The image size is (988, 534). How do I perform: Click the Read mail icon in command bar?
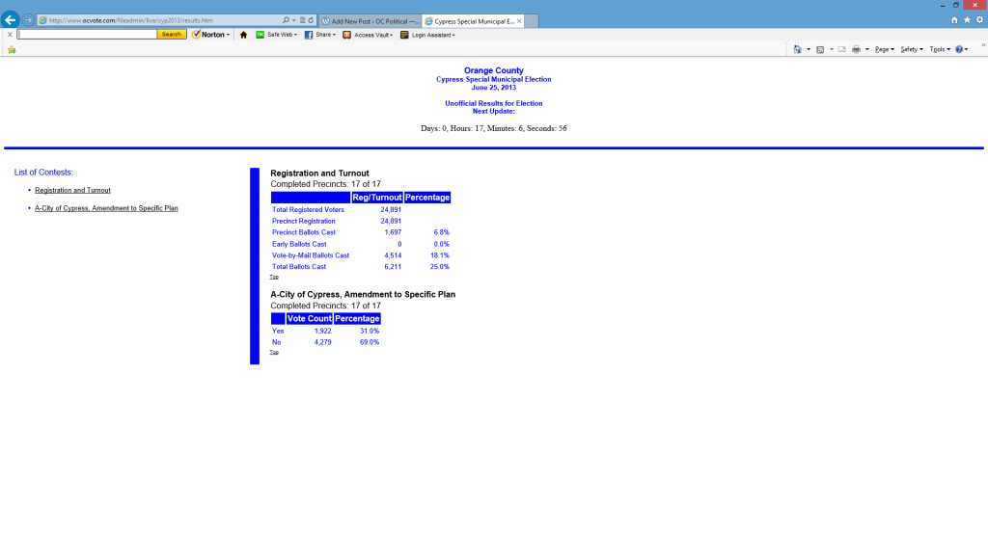841,49
